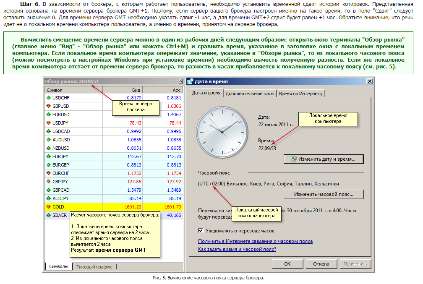Select the GBPUSD symbol name
The width and height of the screenshot is (423, 284).
(x=61, y=106)
